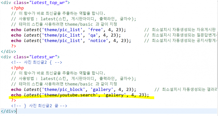Click the closing </div> on the highlighted last line
This screenshot has width=218, height=116.
point(9,111)
